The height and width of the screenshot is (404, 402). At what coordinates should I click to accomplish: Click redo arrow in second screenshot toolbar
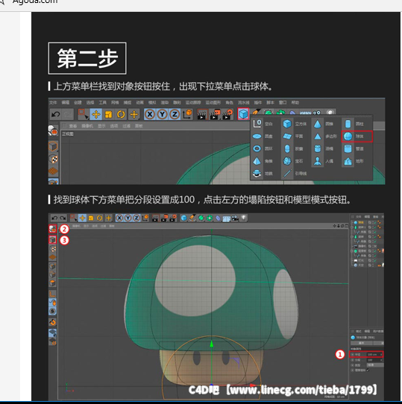tap(63, 218)
